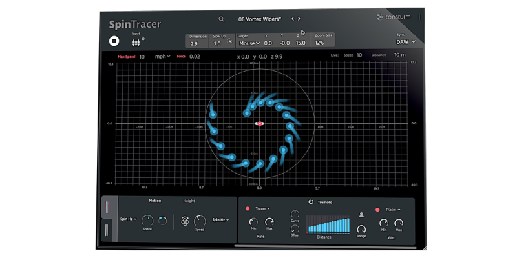Image resolution: width=517 pixels, height=258 pixels.
Task: Open the Rate Tracer dropdown
Action: coord(263,208)
